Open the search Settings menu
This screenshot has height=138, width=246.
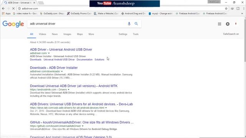123,34
